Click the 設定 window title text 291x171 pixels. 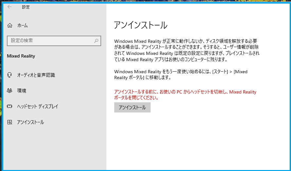pos(26,7)
